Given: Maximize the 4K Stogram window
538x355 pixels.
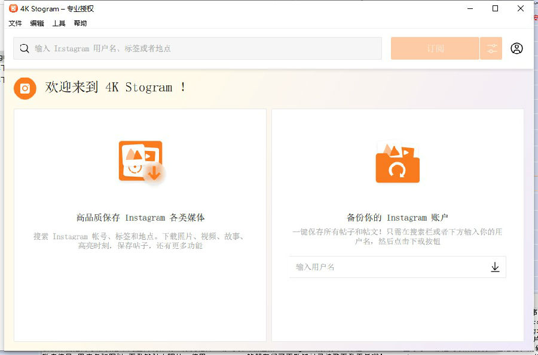Looking at the screenshot, I should click(496, 8).
